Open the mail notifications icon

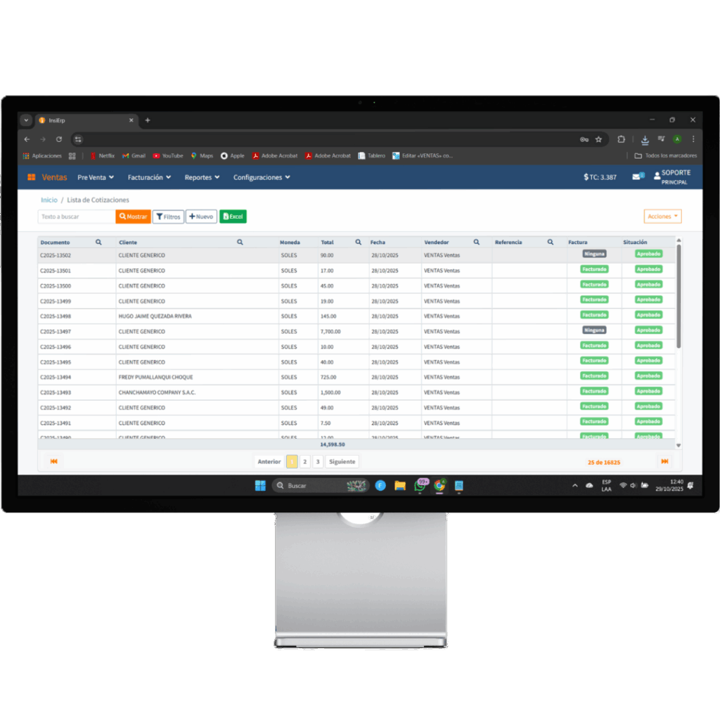click(x=638, y=177)
